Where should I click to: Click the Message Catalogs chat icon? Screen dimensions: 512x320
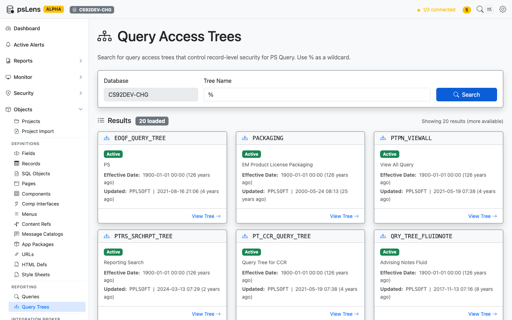(17, 234)
